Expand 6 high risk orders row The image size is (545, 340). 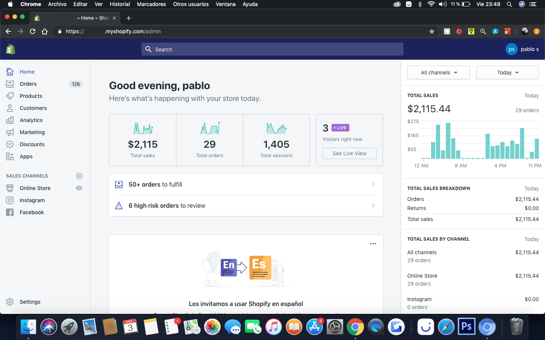[x=246, y=206]
